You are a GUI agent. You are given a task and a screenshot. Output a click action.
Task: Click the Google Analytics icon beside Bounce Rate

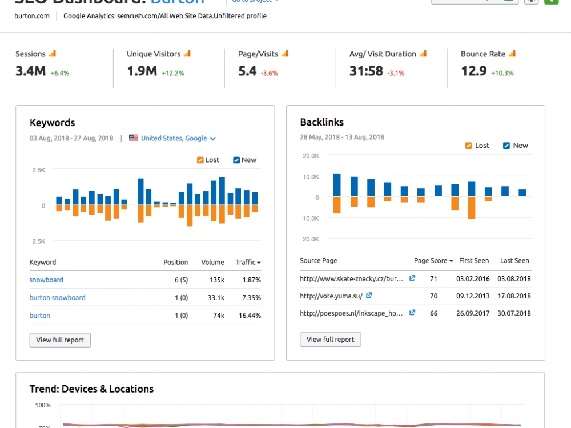tap(512, 54)
